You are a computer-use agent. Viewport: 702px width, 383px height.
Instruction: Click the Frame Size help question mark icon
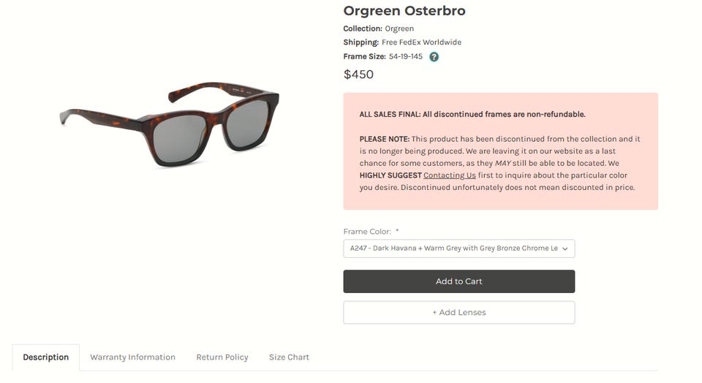pos(434,57)
